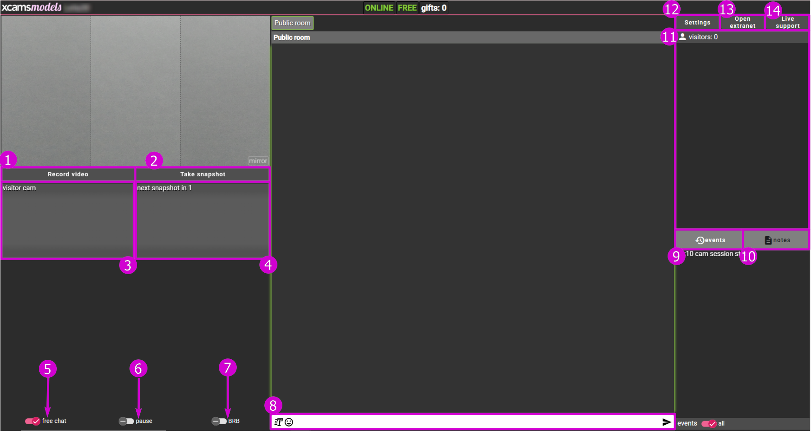Click the visitor cam preview panel
Image resolution: width=811 pixels, height=431 pixels.
(68, 221)
